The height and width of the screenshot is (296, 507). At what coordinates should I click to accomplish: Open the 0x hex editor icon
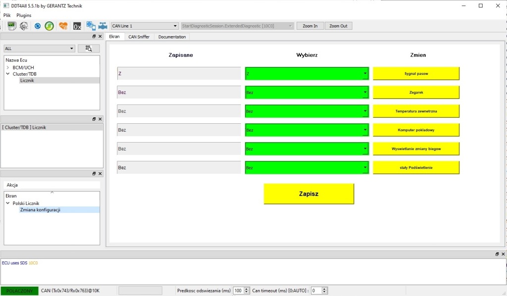click(x=77, y=26)
